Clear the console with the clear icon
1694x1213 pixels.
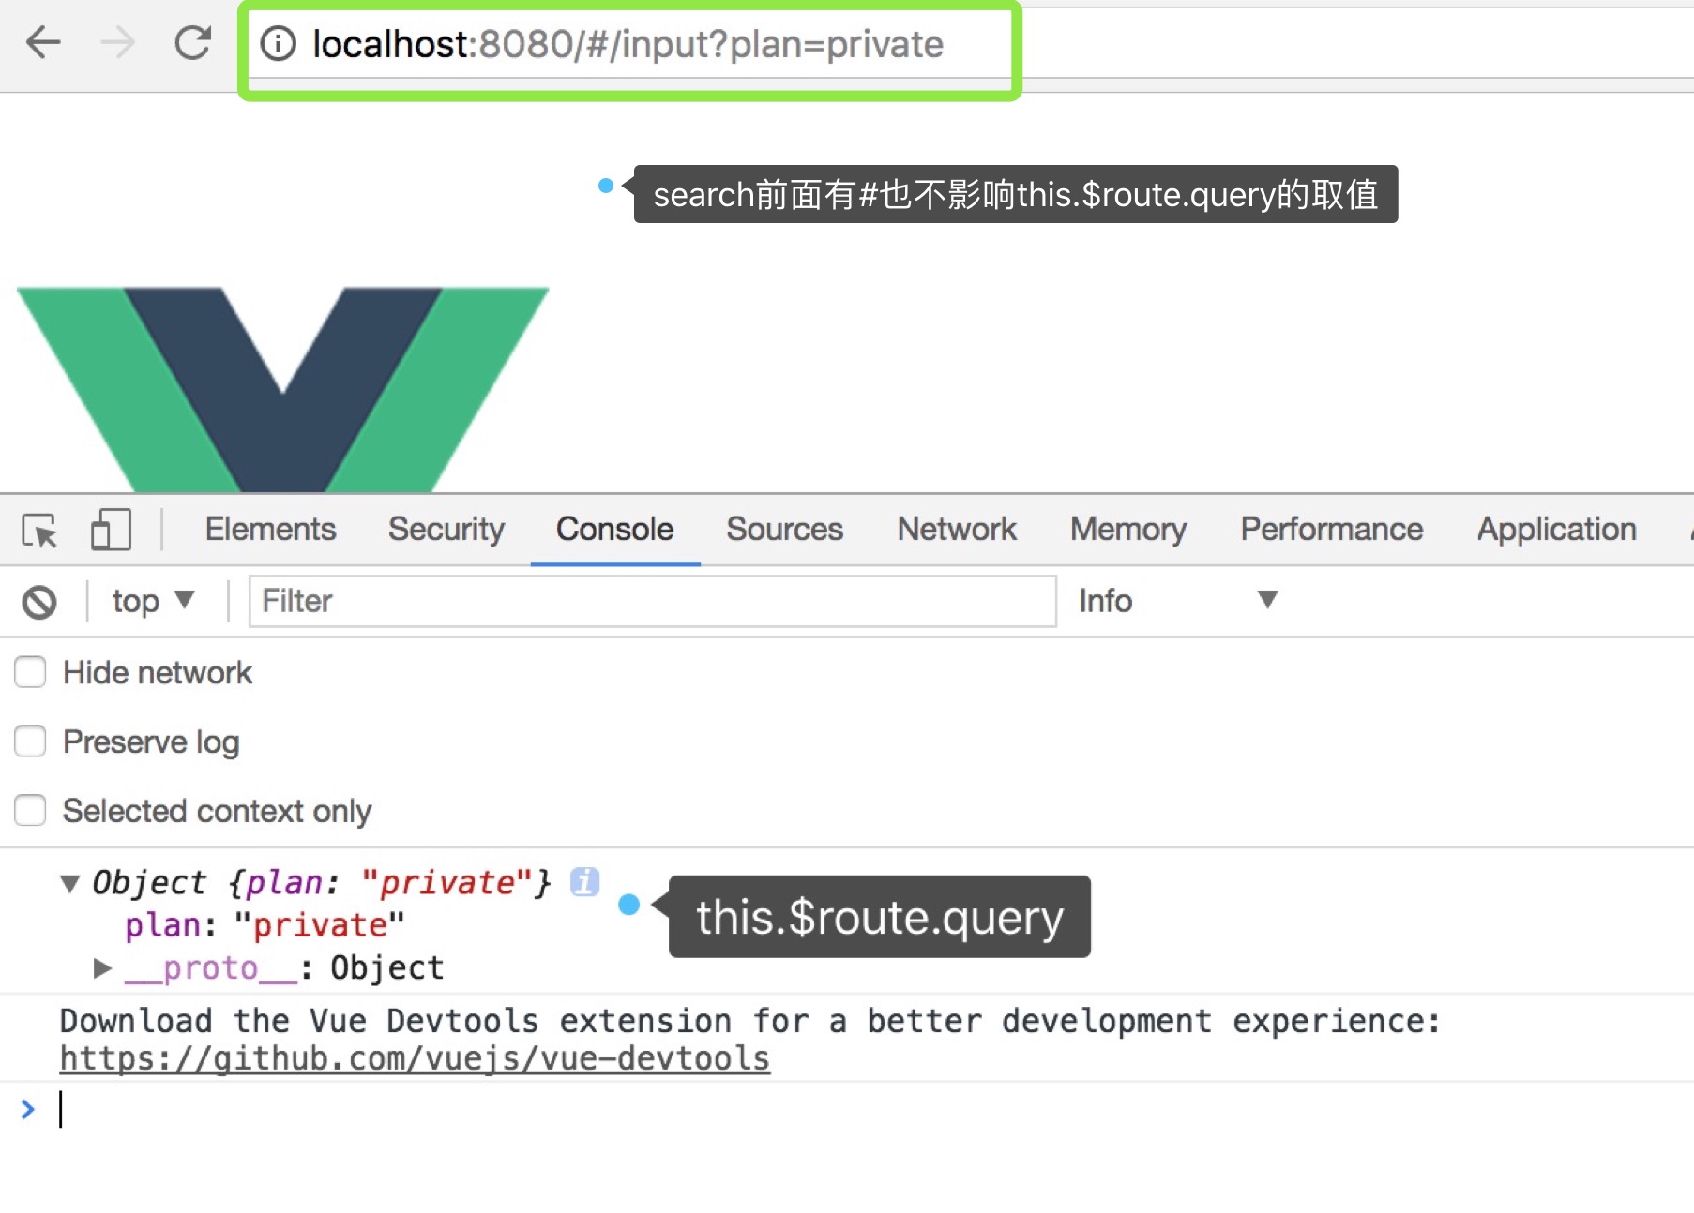tap(39, 602)
